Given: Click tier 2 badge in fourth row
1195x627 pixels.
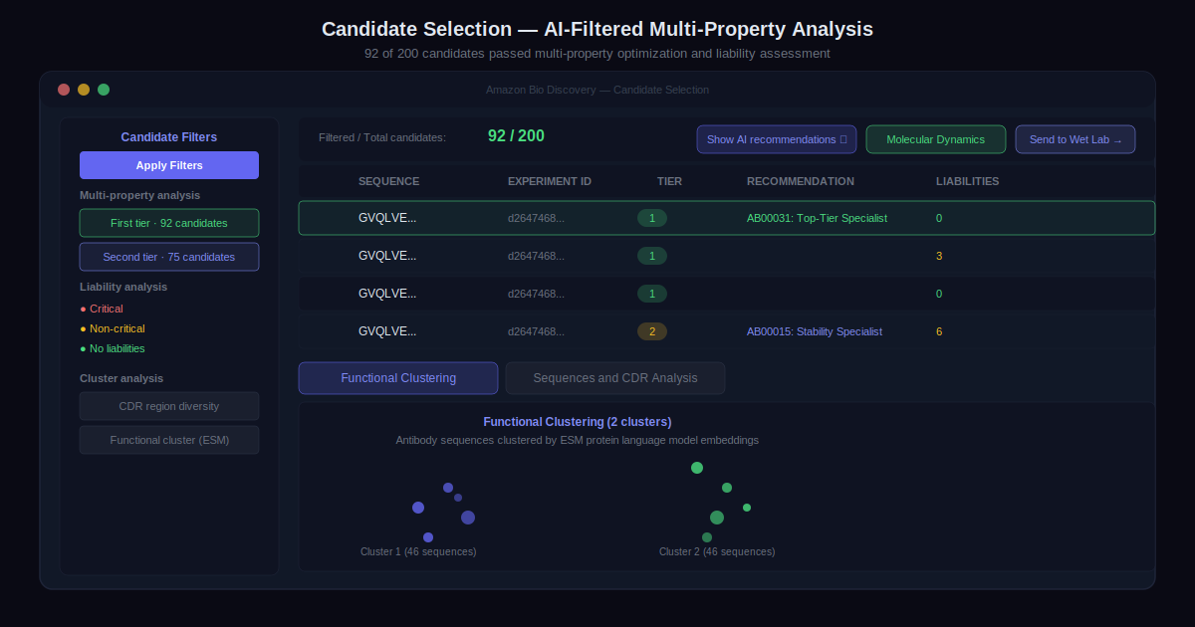Looking at the screenshot, I should tap(652, 331).
